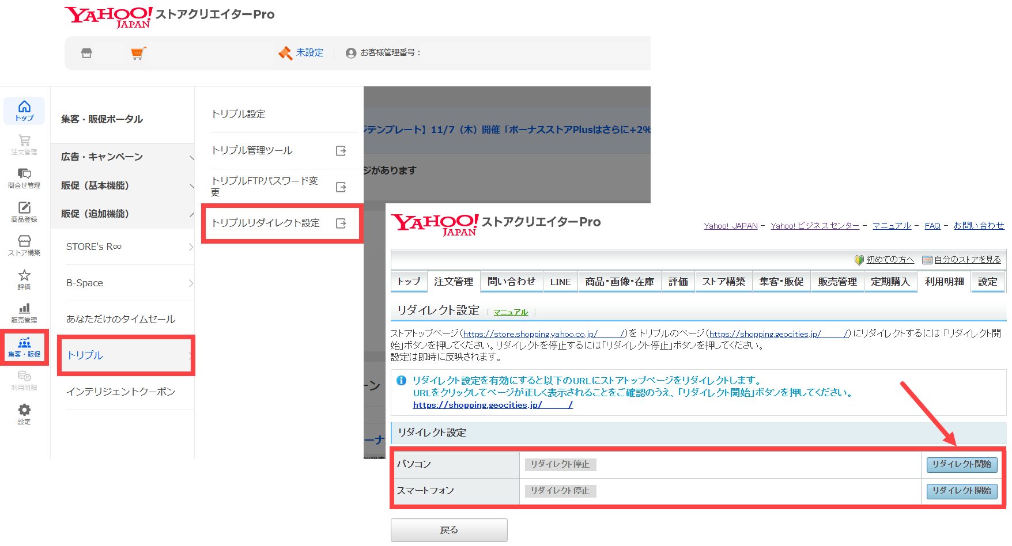This screenshot has height=546, width=1012.
Task: Open the Yahoo! JAPAN top link
Action: point(731,226)
